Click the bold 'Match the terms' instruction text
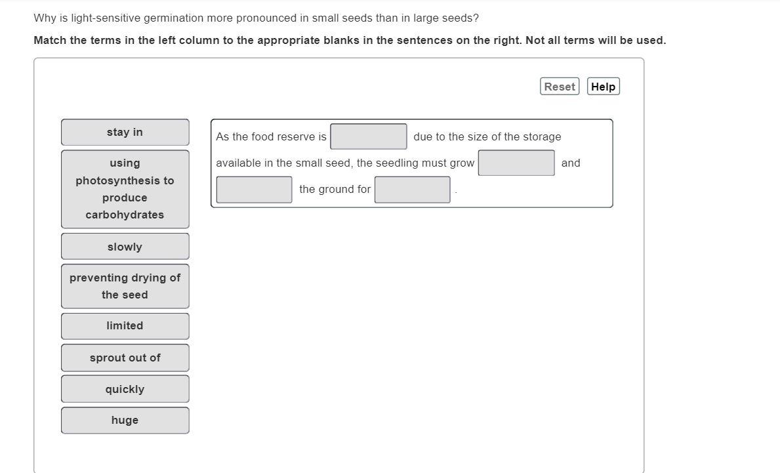The height and width of the screenshot is (473, 780). tap(350, 40)
